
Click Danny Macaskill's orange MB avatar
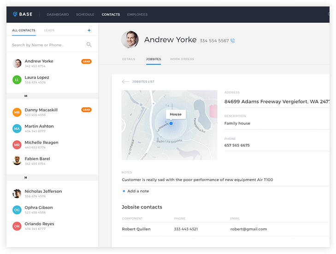(x=17, y=112)
